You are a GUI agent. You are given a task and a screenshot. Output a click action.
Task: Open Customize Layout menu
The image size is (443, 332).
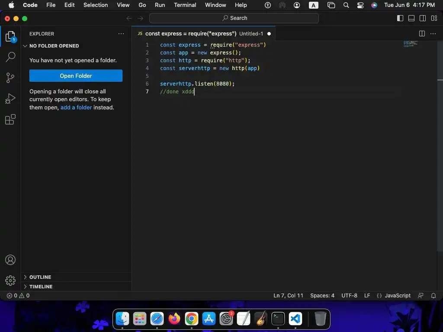tap(434, 18)
